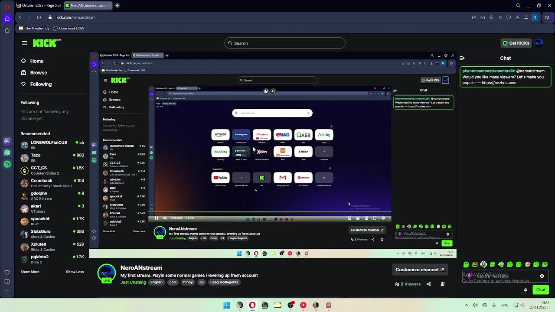Click NeroANstream channel avatar with LIVE badge
The image size is (555, 312).
click(x=107, y=273)
